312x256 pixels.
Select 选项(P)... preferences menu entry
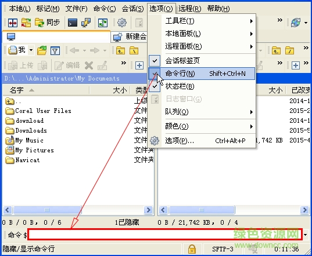click(x=202, y=141)
